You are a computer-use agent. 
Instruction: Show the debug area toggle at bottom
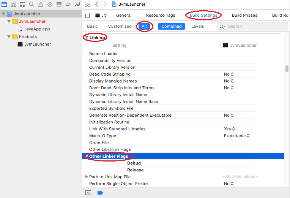[88, 193]
